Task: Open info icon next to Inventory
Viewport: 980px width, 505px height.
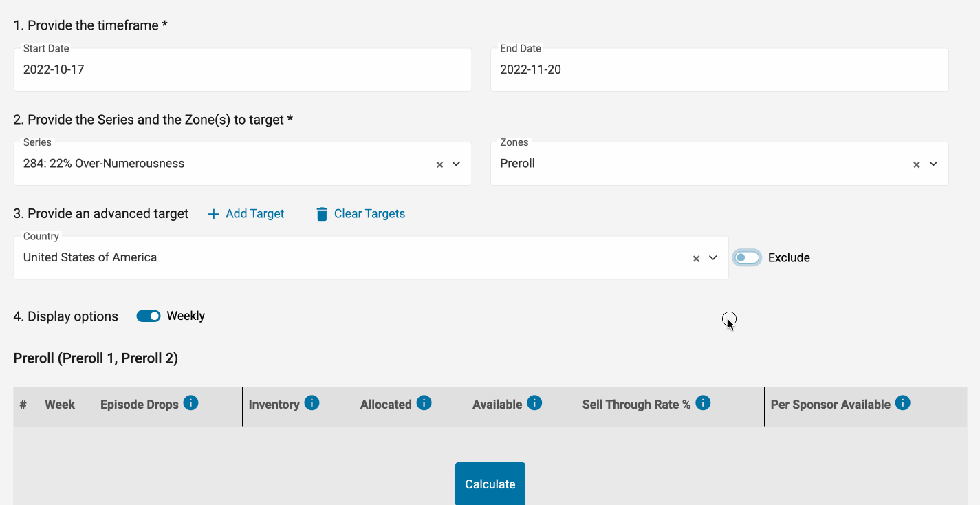Action: [312, 403]
